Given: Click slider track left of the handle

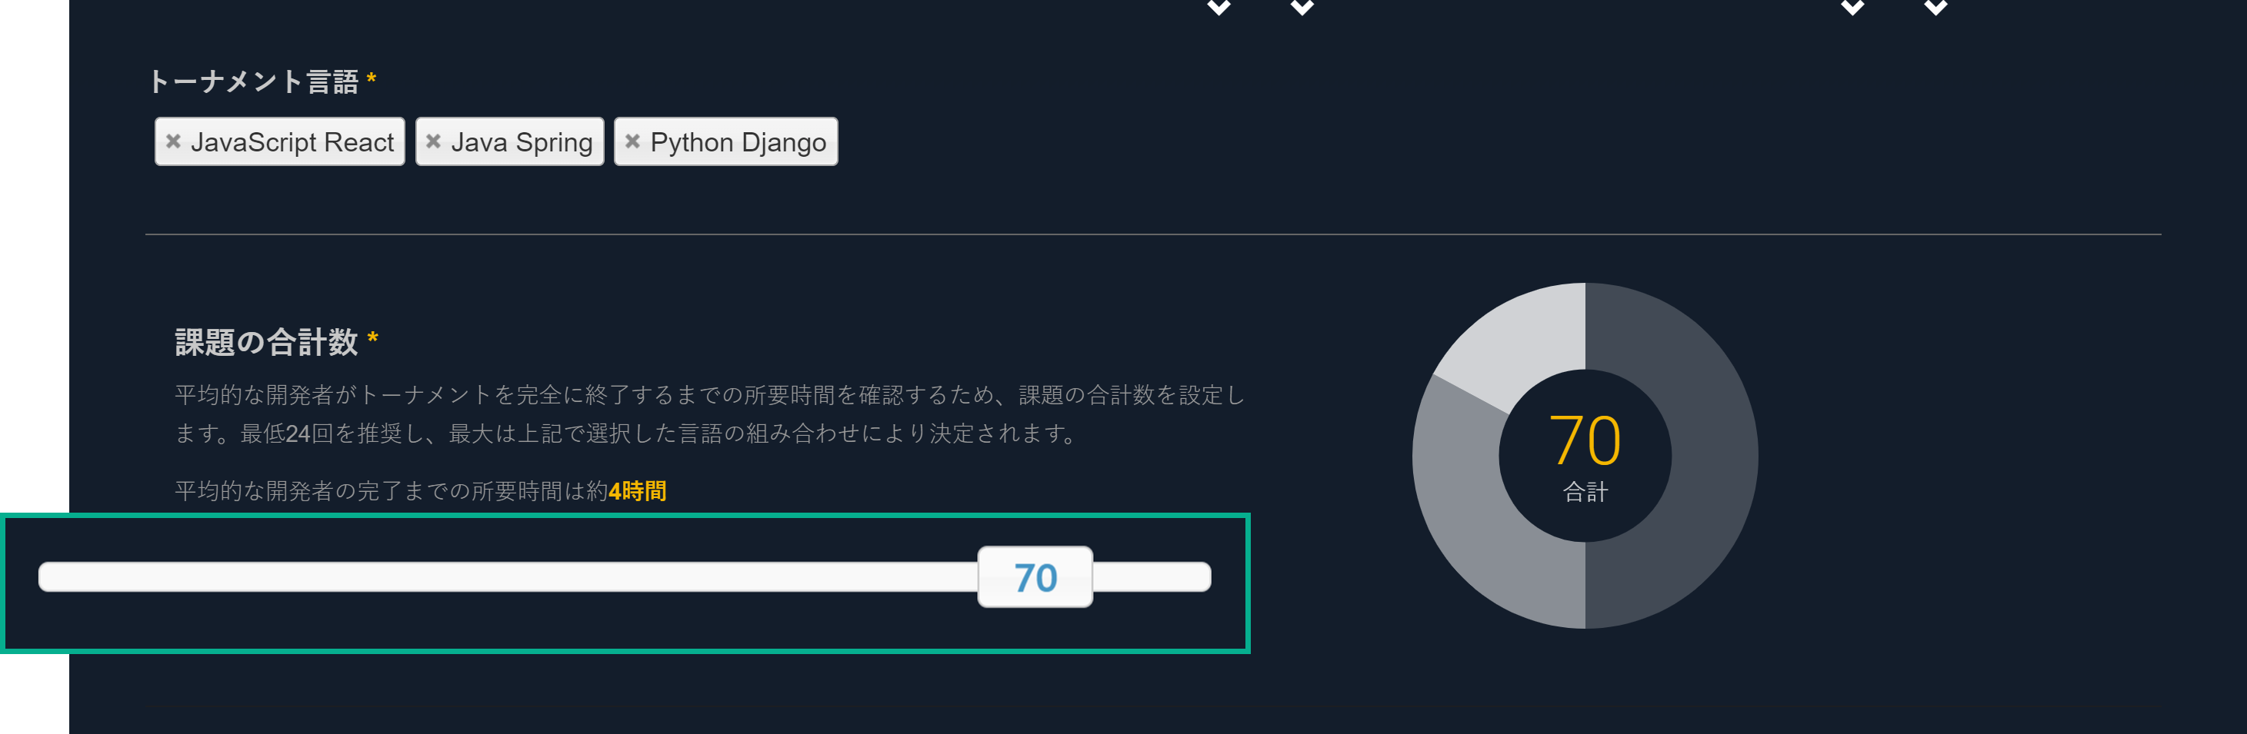Looking at the screenshot, I should (x=508, y=577).
